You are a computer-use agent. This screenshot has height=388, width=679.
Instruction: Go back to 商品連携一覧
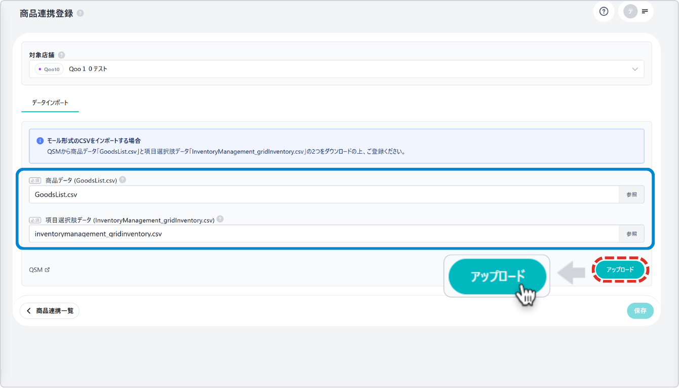50,310
